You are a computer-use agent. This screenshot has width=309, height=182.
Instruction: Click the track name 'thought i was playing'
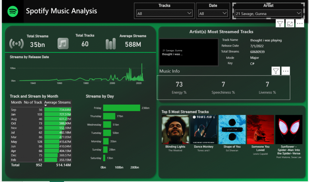266,40
